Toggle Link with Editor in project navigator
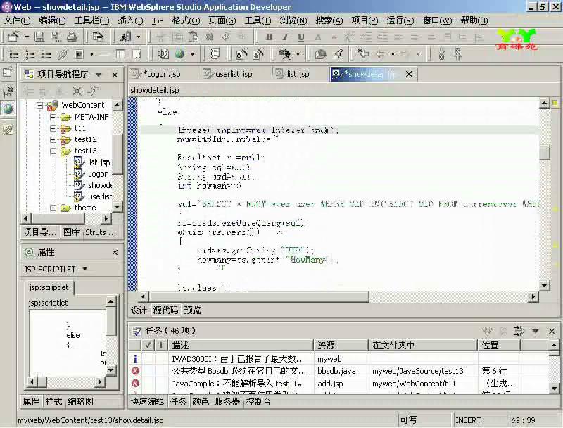 point(93,91)
